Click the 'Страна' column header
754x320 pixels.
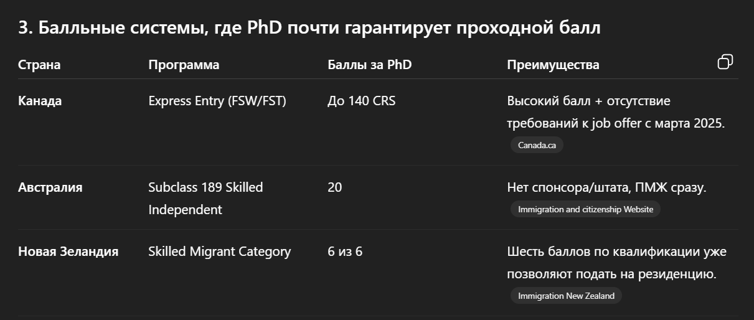tap(39, 65)
